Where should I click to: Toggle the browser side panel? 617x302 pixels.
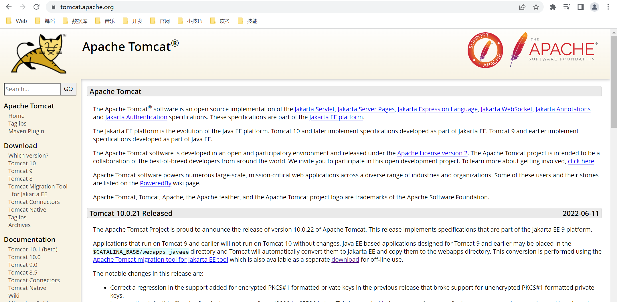[580, 7]
